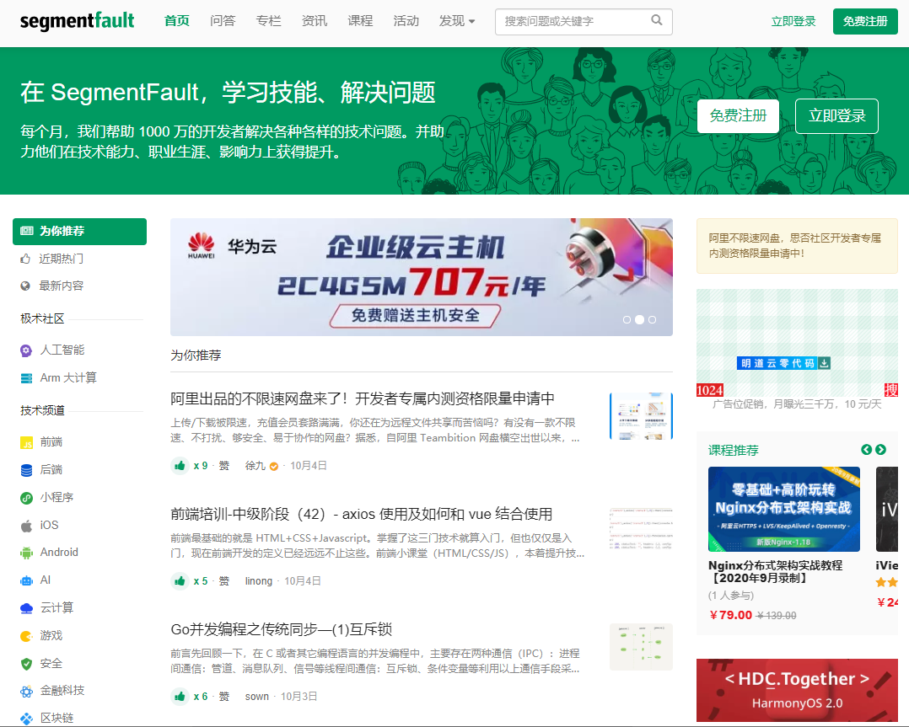This screenshot has width=909, height=727.
Task: Click the 最新内容 globe icon
Action: point(25,286)
